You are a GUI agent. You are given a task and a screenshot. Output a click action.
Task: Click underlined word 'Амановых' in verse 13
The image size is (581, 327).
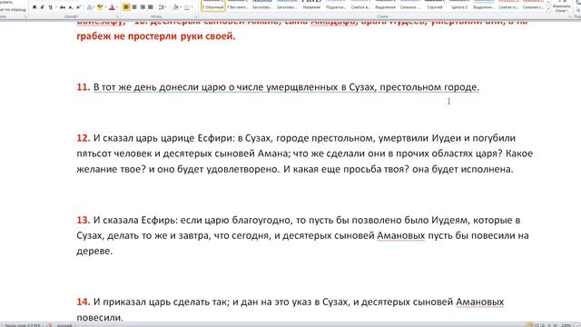401,235
